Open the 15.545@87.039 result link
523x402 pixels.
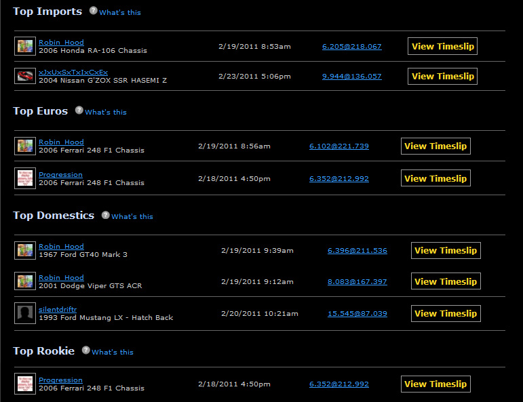[357, 314]
